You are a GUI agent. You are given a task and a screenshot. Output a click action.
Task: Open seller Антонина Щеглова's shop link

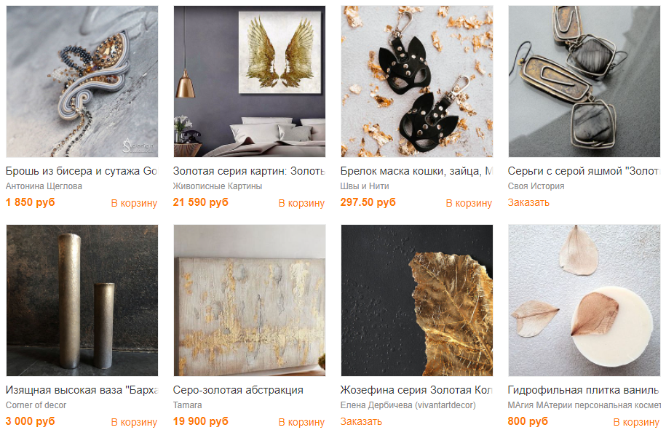pos(44,186)
